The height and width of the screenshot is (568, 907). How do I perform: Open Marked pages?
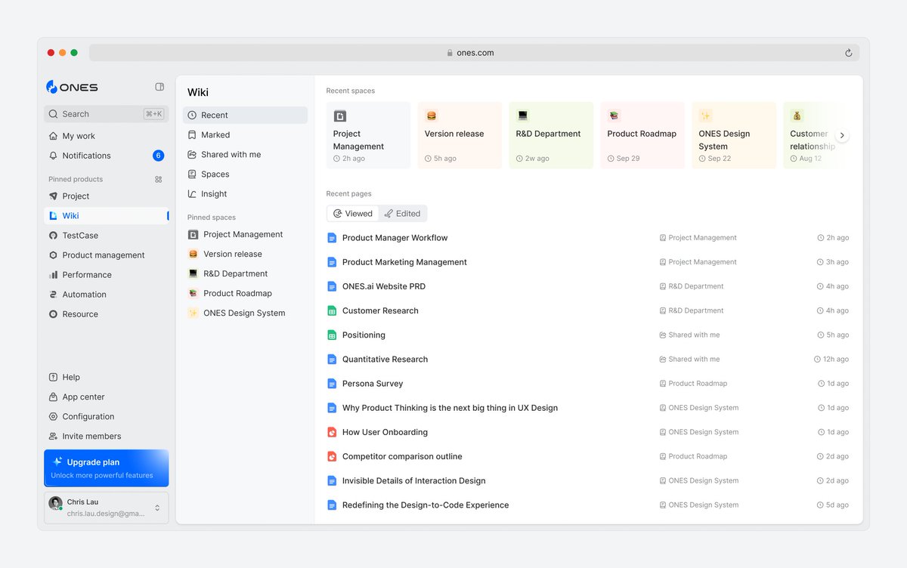(x=245, y=134)
